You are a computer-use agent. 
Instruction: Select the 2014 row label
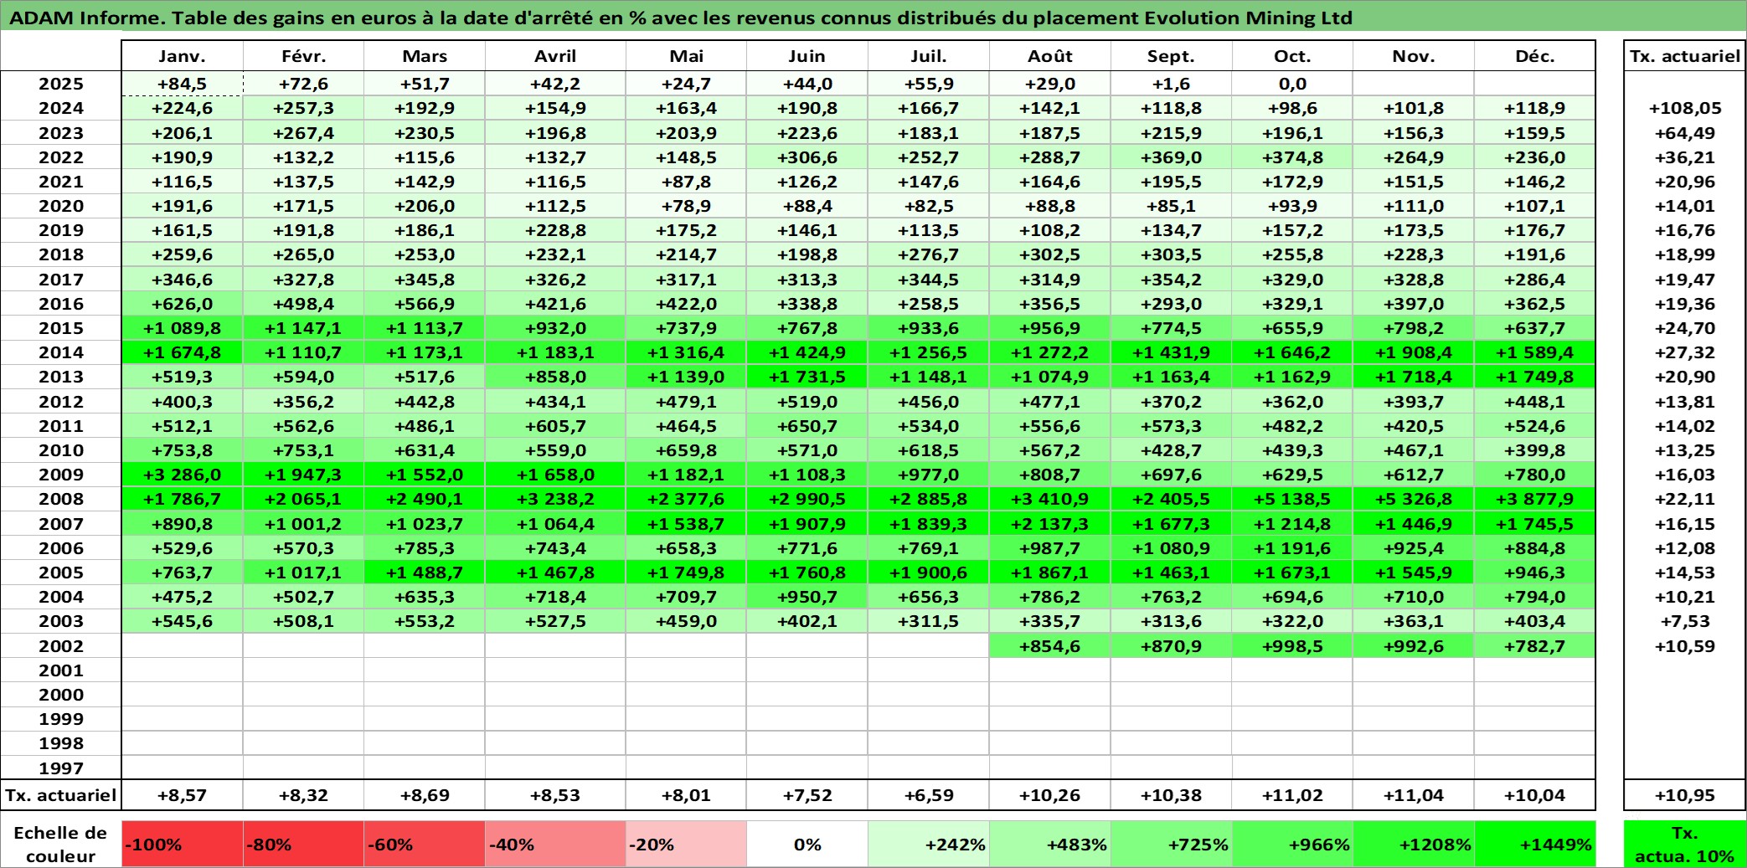[x=61, y=352]
